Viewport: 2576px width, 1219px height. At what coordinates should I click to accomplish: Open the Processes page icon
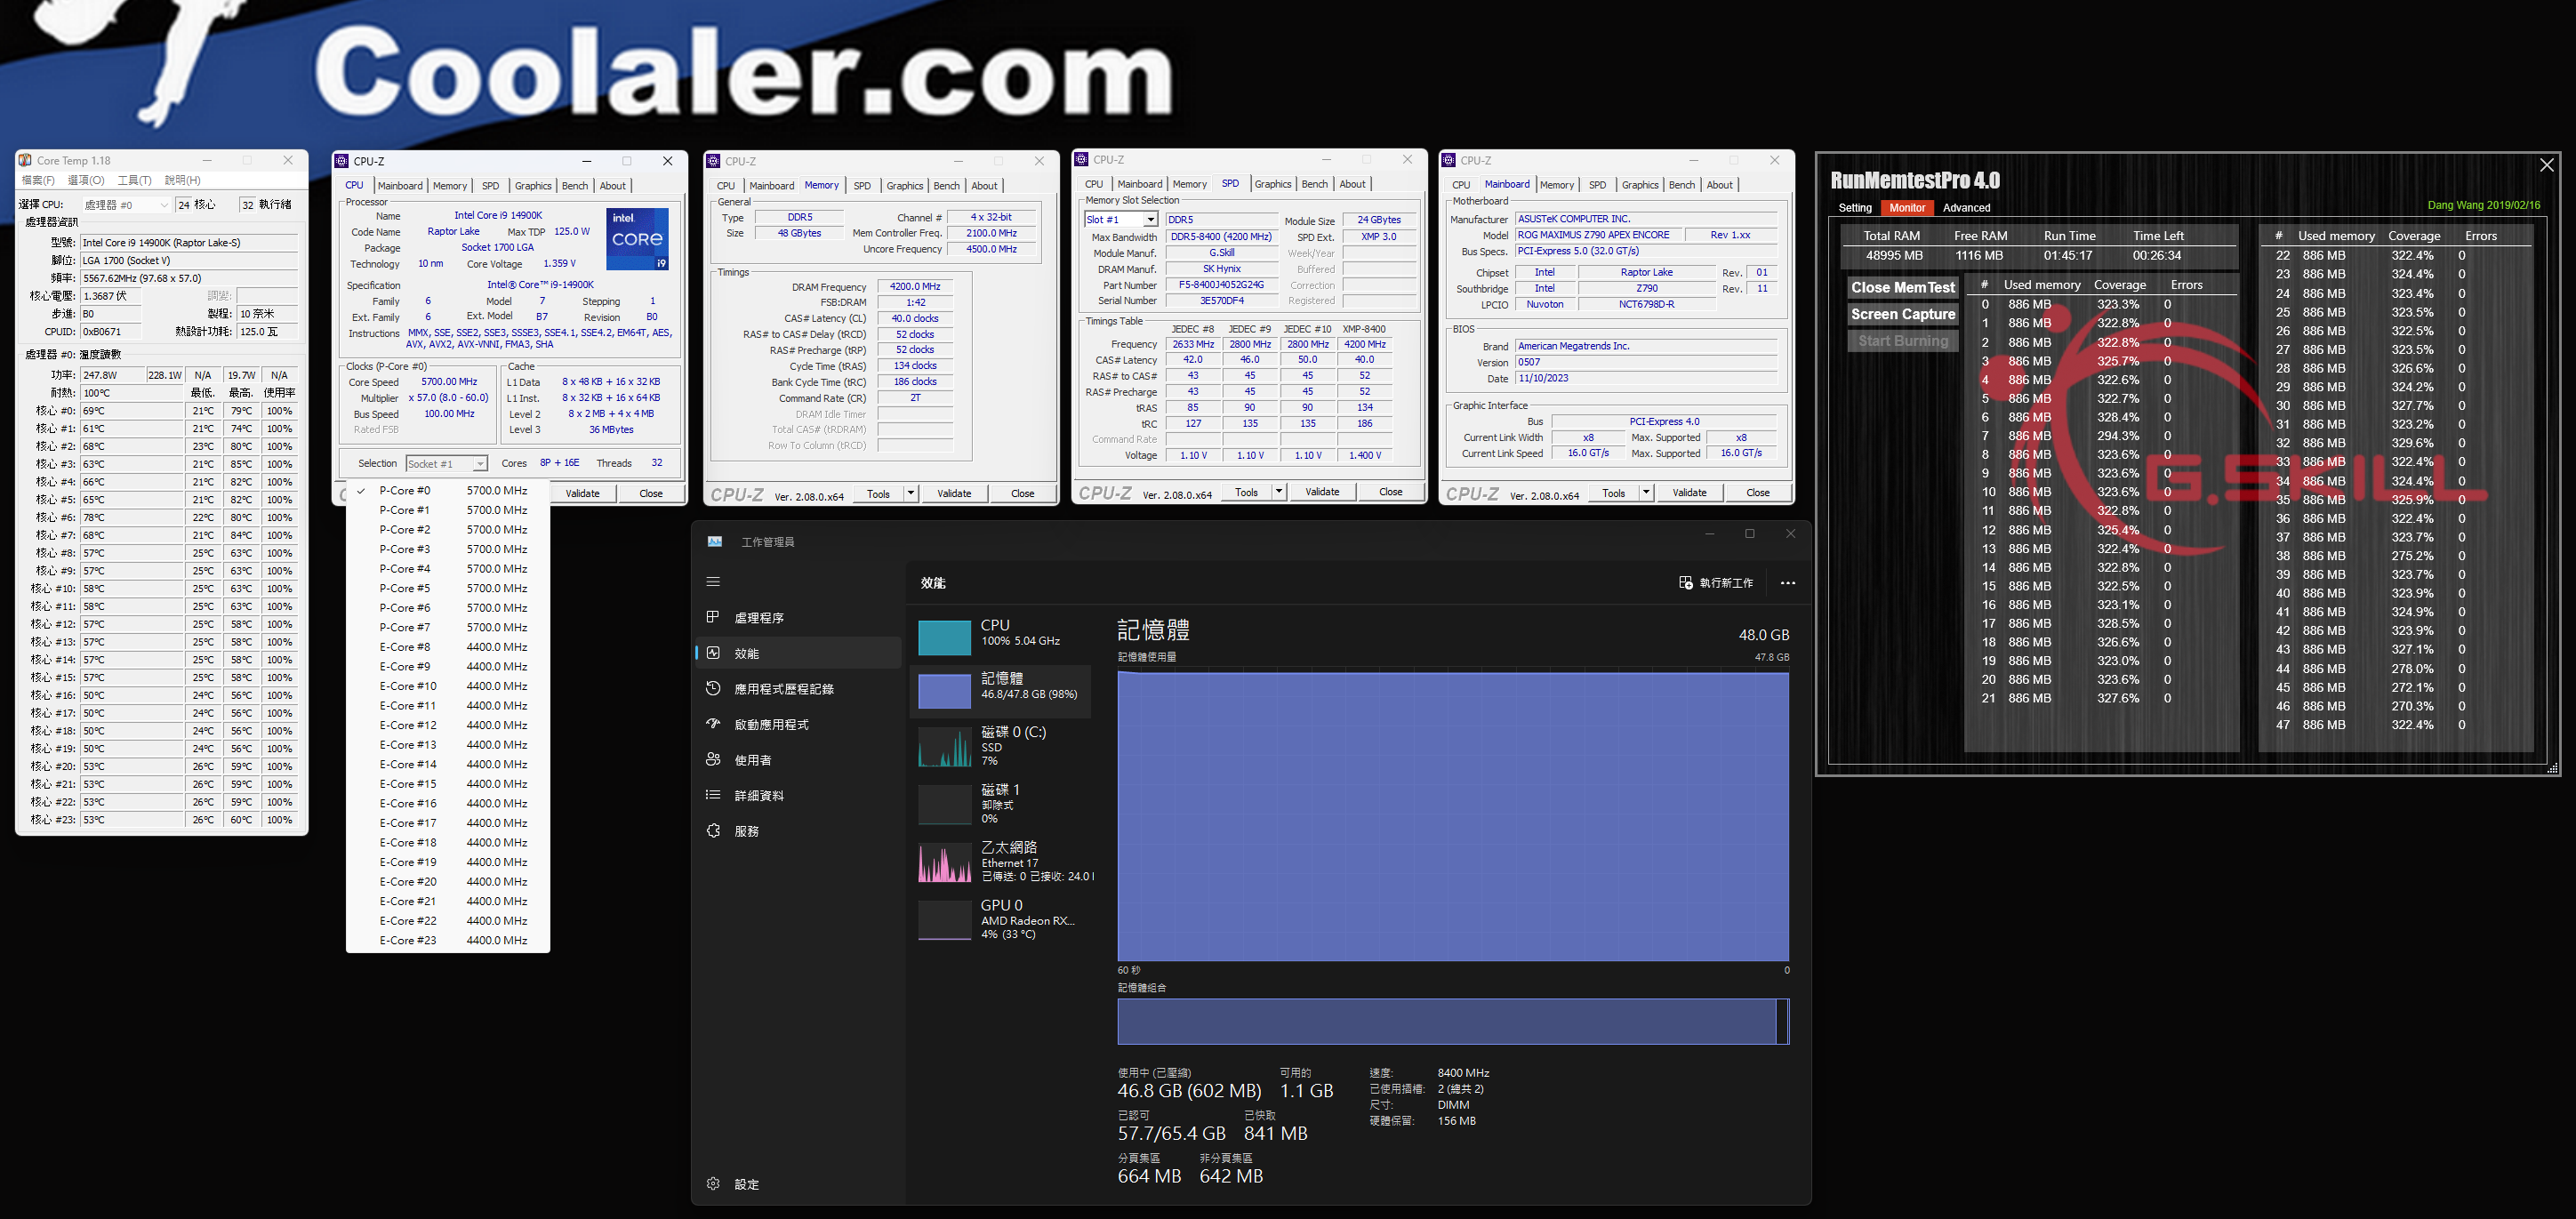(x=713, y=617)
